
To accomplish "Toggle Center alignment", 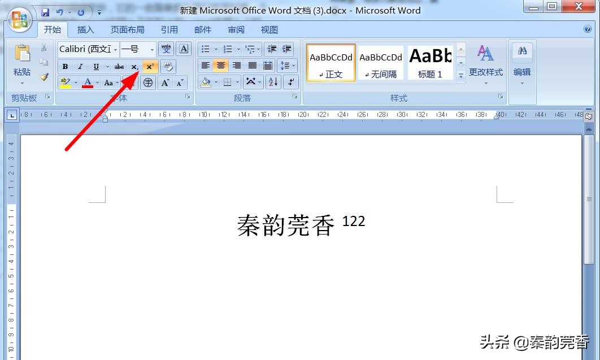I will (220, 66).
